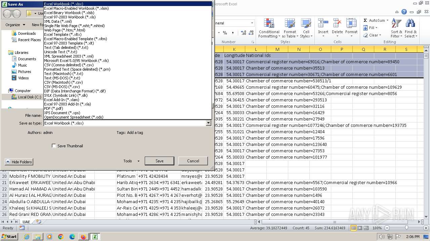Click the Increase Decimal icon
Image resolution: width=430 pixels, height=241 pixels.
coord(244,33)
